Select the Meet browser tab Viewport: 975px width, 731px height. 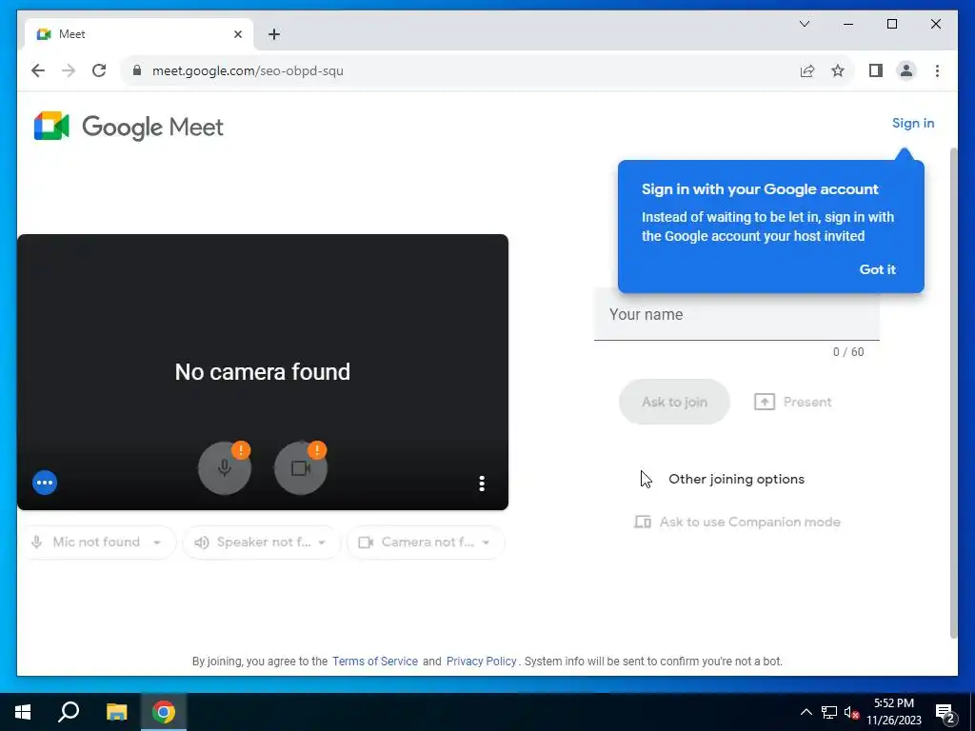(x=139, y=34)
